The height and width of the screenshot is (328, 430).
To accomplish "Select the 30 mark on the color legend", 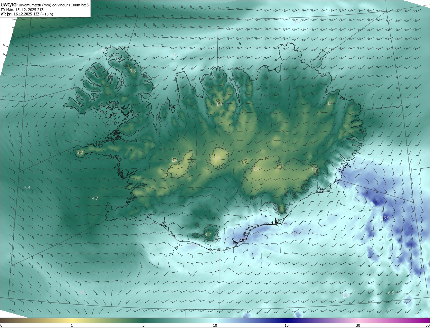I will [358, 325].
